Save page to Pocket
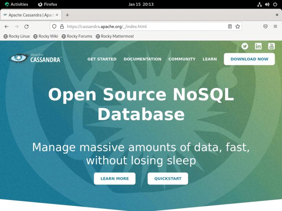This screenshot has width=282, height=211. [265, 27]
